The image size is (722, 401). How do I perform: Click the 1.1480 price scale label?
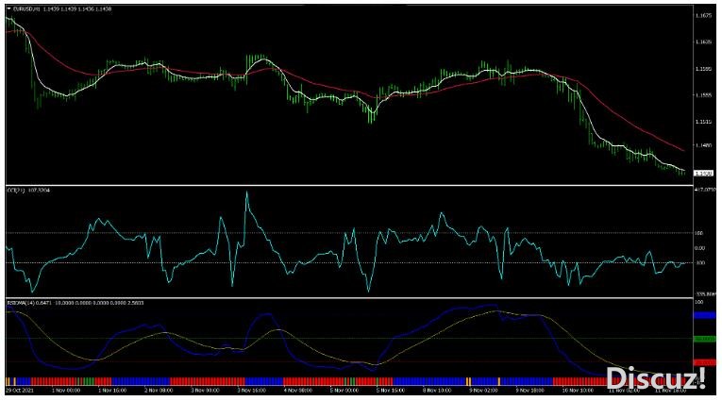coord(703,146)
